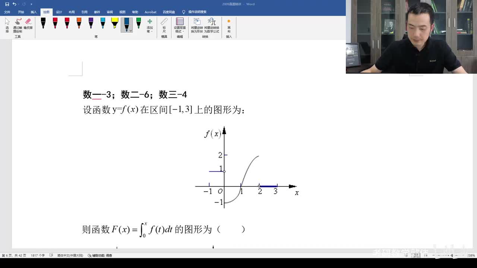Click the f(x) graph image

tap(247, 167)
